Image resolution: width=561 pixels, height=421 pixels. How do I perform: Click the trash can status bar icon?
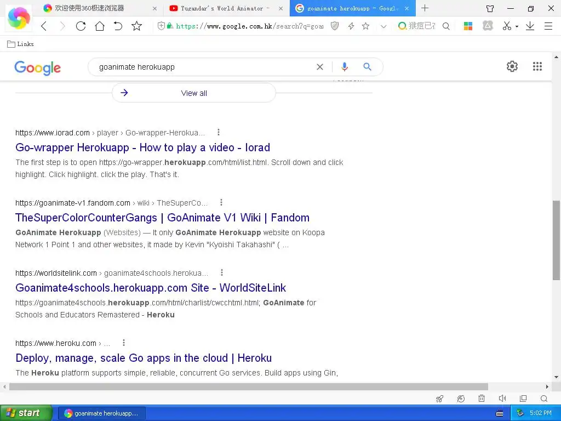(x=482, y=399)
